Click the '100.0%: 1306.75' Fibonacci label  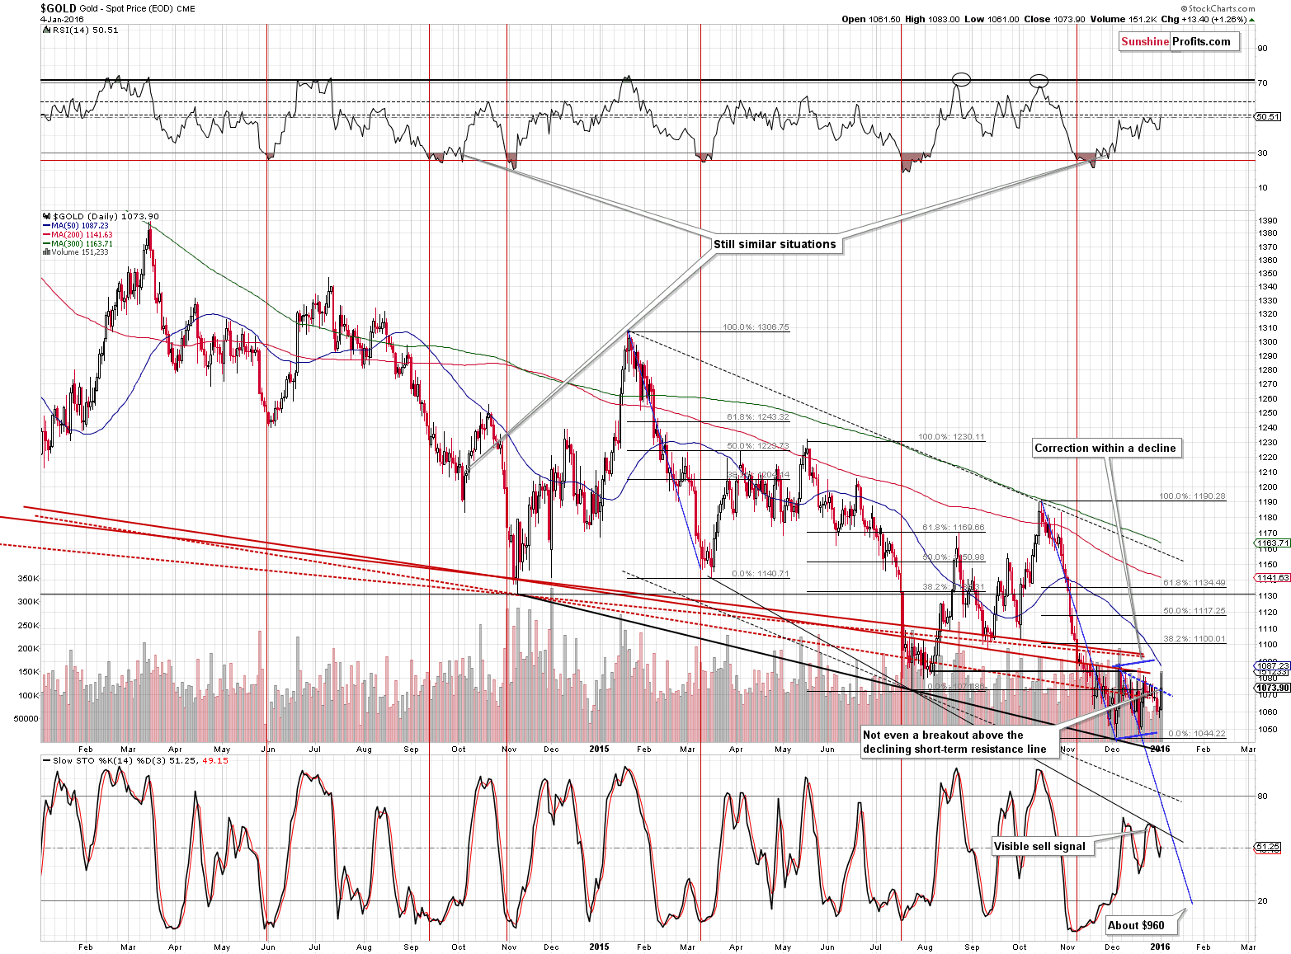[x=756, y=327]
